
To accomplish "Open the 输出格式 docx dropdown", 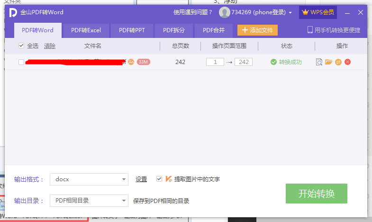I will coord(89,179).
